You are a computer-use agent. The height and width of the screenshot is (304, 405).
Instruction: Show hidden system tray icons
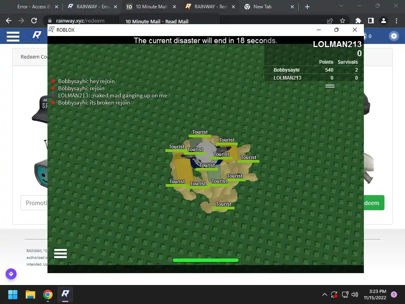[325, 294]
